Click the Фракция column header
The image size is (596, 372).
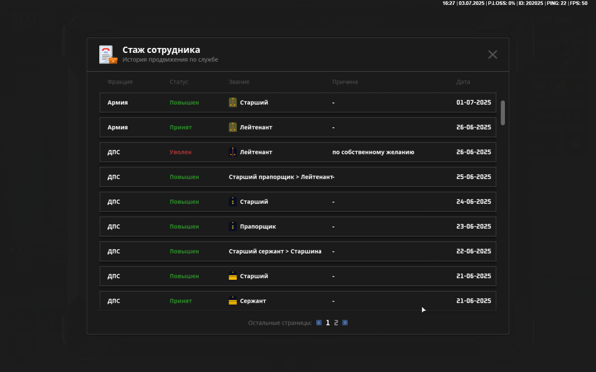[x=120, y=82]
